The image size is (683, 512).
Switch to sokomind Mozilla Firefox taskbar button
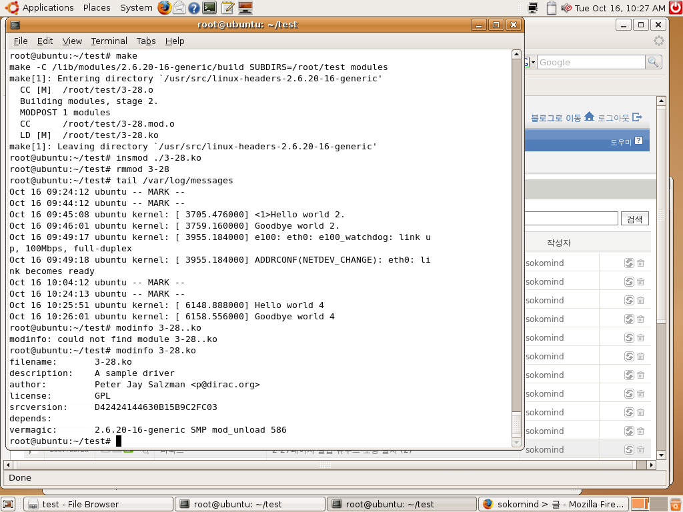click(554, 504)
